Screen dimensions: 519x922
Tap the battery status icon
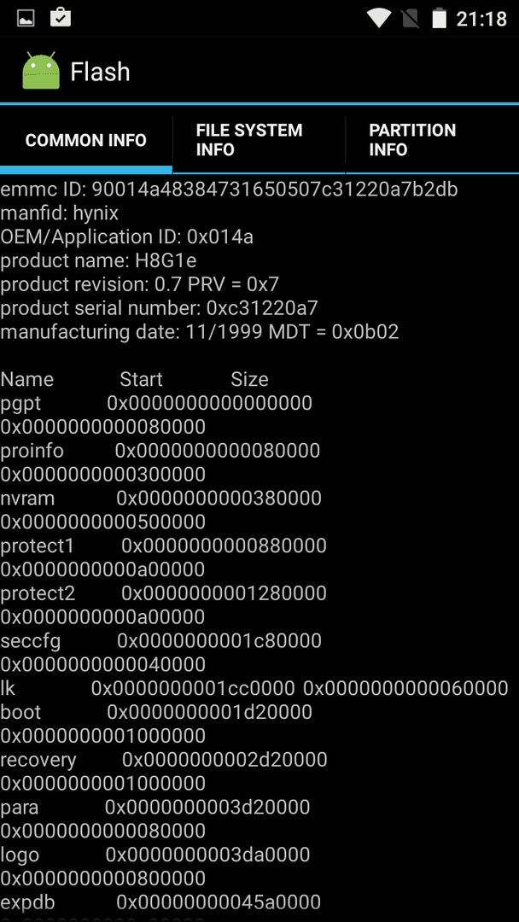click(439, 18)
